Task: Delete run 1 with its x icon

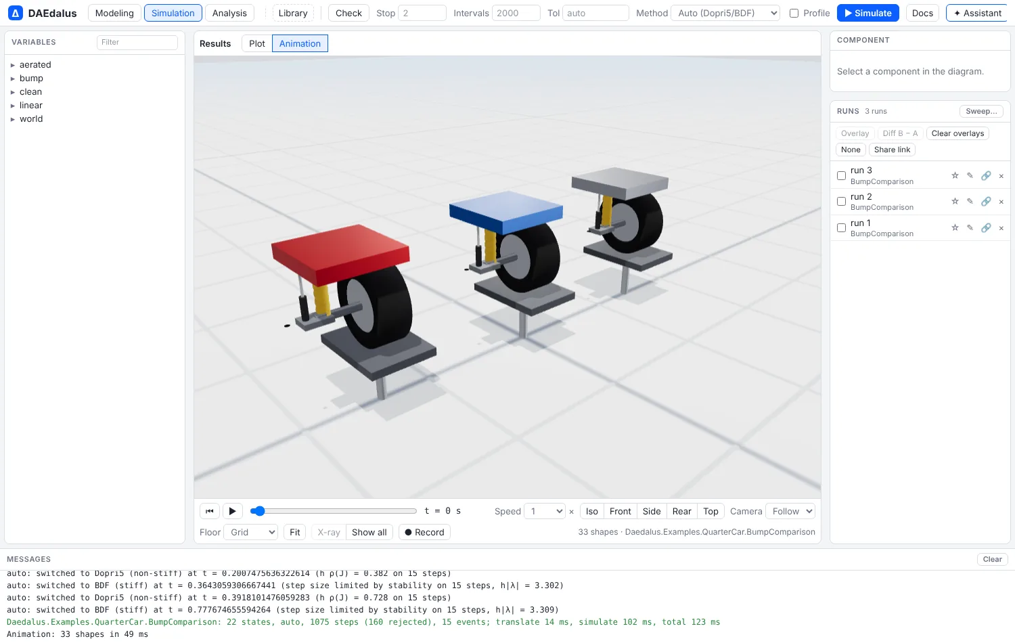Action: (1001, 228)
